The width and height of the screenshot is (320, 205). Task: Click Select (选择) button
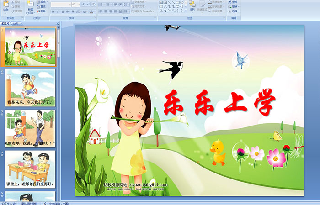tap(233, 11)
